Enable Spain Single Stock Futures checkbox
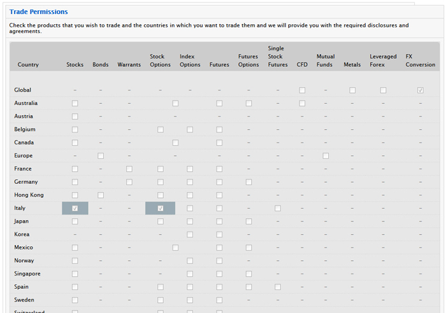Viewport: 446px width, 313px height. click(x=278, y=287)
